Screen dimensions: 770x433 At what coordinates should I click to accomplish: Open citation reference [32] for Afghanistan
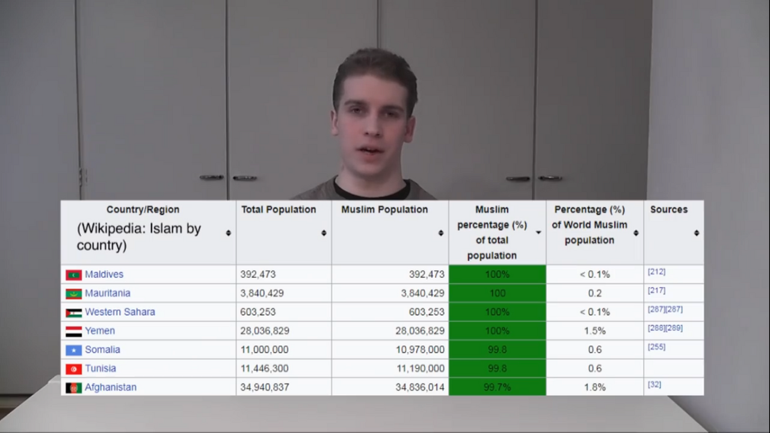point(654,384)
